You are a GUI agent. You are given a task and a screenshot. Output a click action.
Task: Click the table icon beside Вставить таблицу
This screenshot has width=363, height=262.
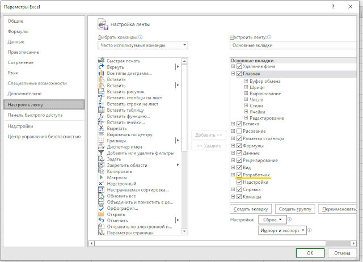(101, 110)
